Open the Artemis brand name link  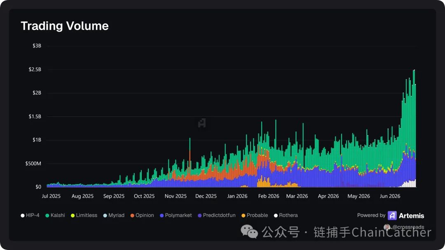pos(412,216)
